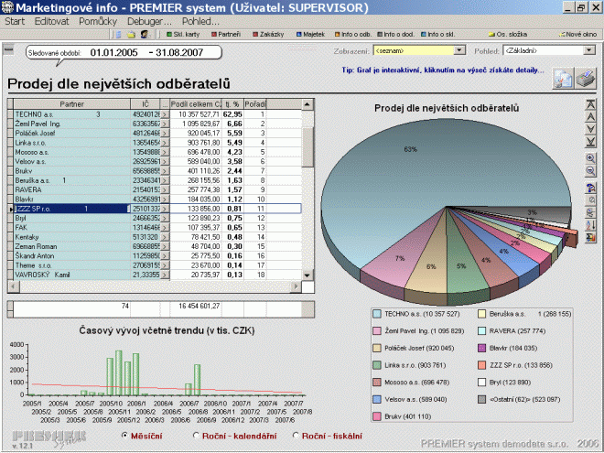Open the Partneři toolbar shortcut
The image size is (604, 453).
(x=226, y=34)
